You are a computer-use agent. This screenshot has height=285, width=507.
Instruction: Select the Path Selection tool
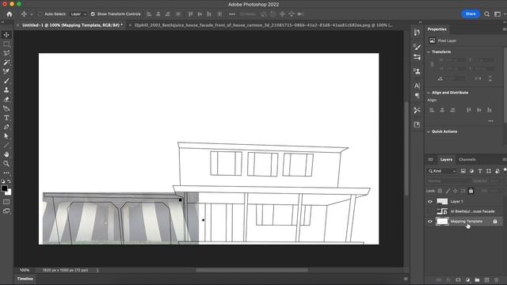tap(6, 136)
